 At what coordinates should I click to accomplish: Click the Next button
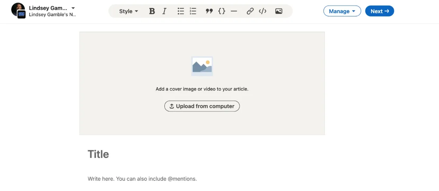coord(380,11)
